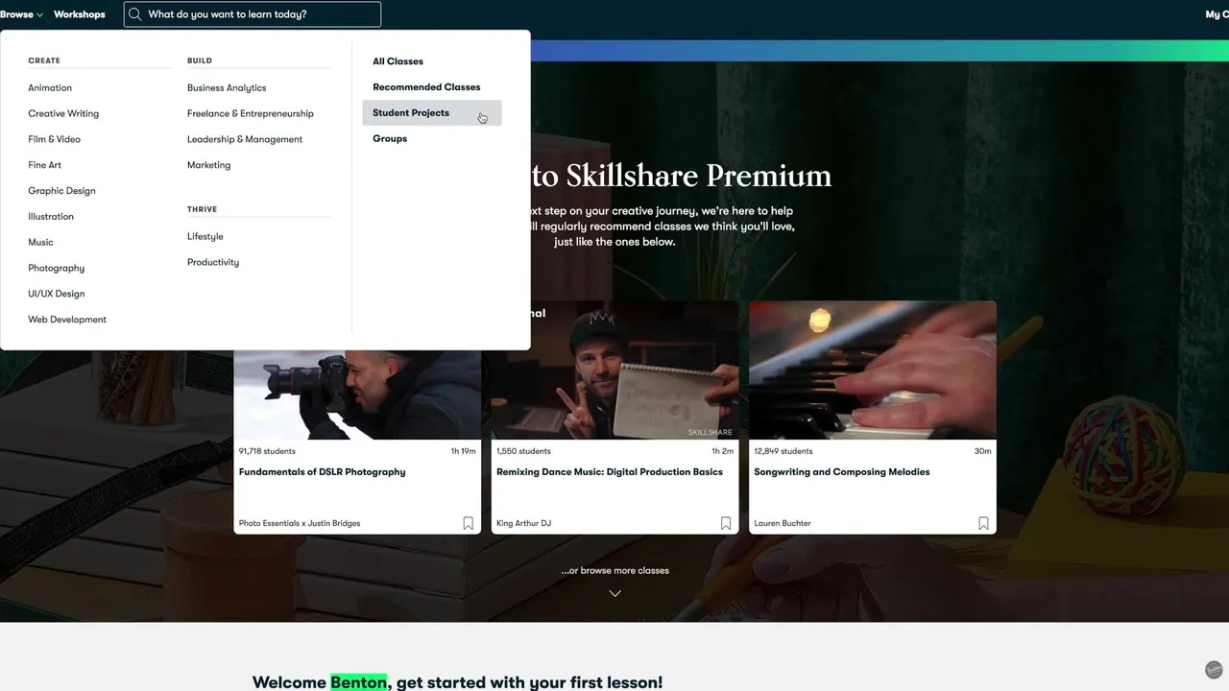Bookmark Fundamentals of DSLR Photography class

[468, 523]
